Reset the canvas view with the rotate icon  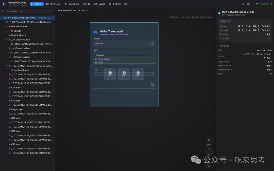tap(209, 166)
